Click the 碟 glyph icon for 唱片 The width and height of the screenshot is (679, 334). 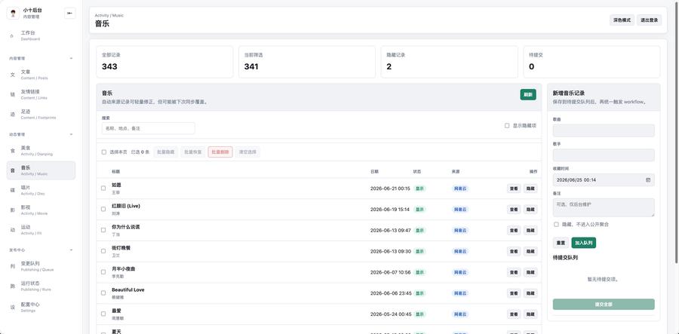13,190
